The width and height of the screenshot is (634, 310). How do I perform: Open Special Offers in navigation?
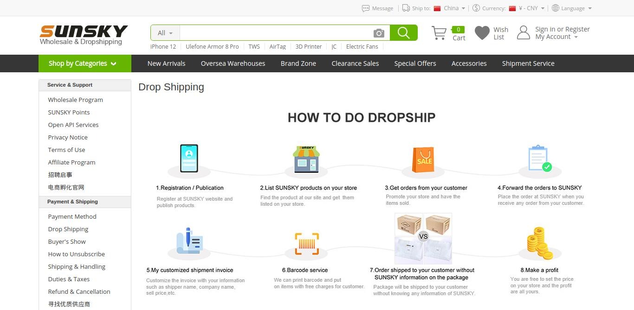tap(415, 63)
